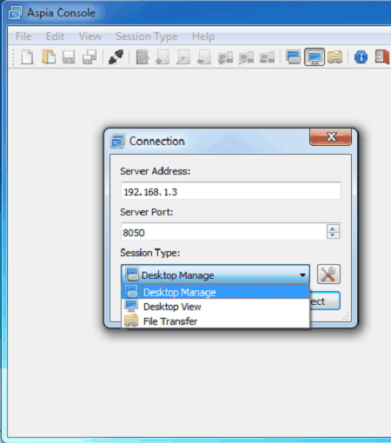This screenshot has width=391, height=443.
Task: Click the Modify computer toolbar icon
Action: pos(246,57)
